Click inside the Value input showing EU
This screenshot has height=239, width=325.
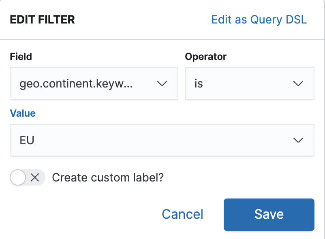click(122, 140)
